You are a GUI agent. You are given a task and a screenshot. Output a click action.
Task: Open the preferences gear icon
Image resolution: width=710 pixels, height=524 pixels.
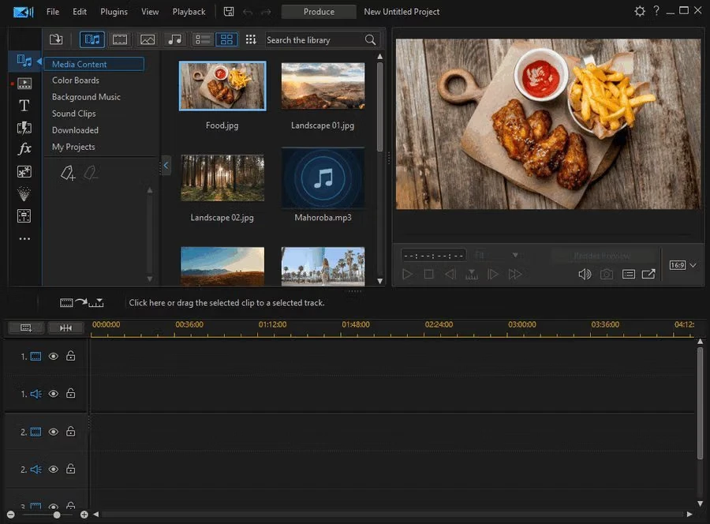pos(640,12)
